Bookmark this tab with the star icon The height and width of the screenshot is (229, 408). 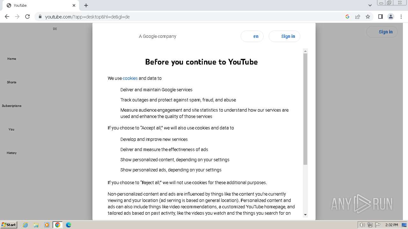click(368, 17)
